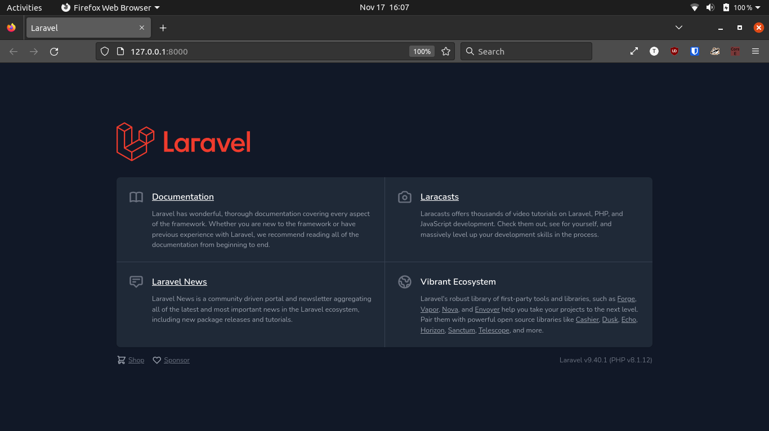Open the Echo link
The width and height of the screenshot is (769, 431).
[629, 320]
